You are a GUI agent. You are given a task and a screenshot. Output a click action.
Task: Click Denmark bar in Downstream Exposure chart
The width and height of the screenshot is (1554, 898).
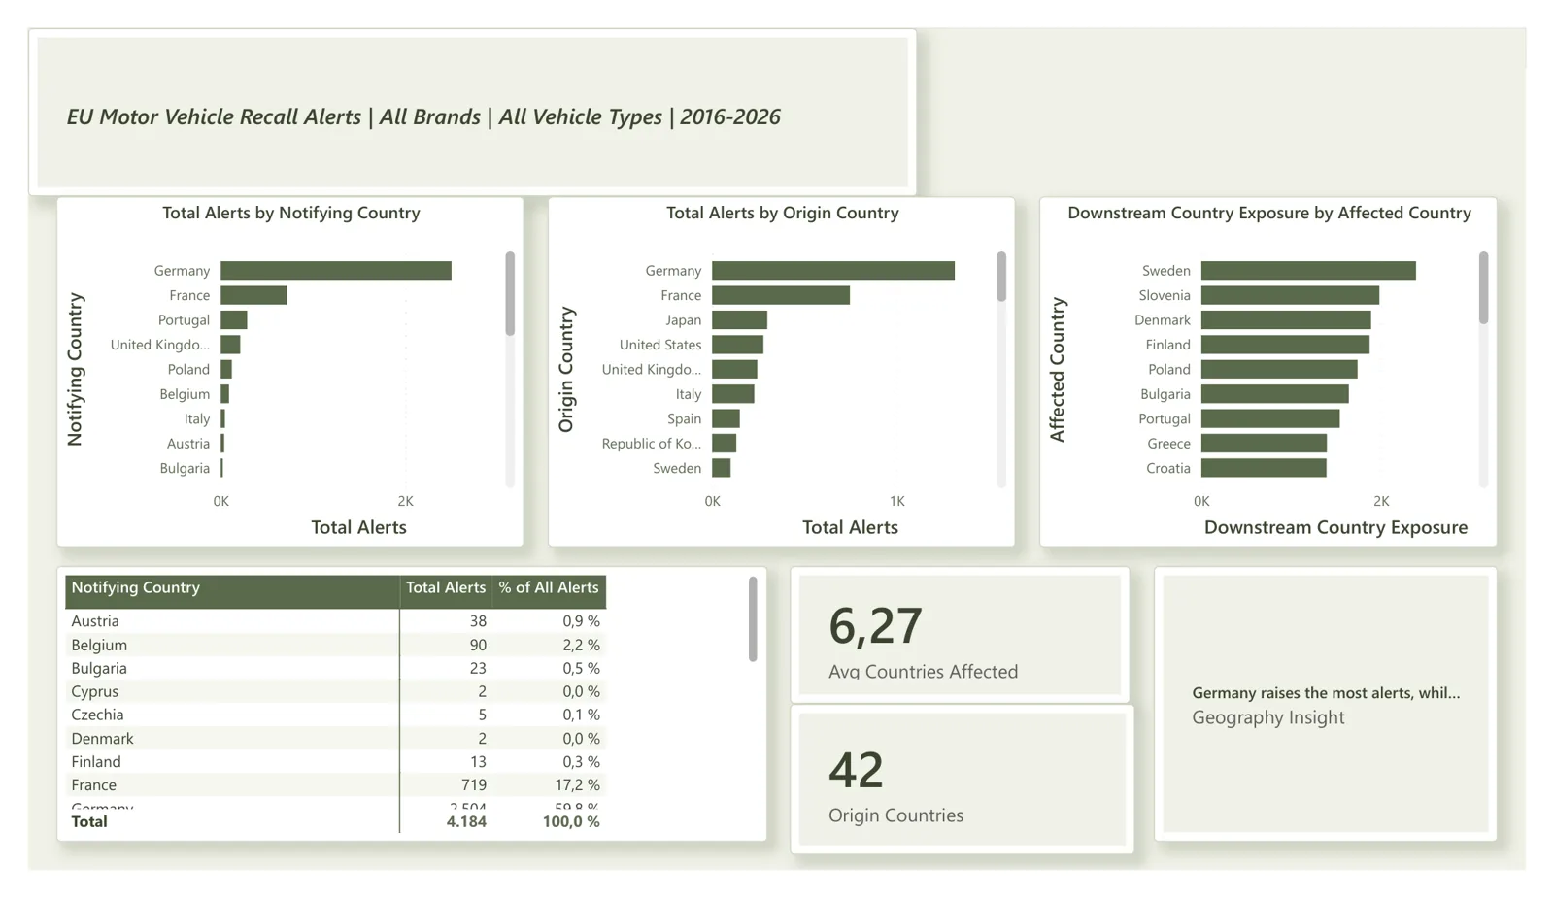pos(1286,320)
